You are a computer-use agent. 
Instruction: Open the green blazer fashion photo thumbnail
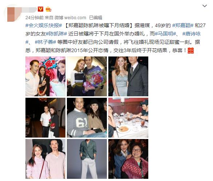[87, 159]
